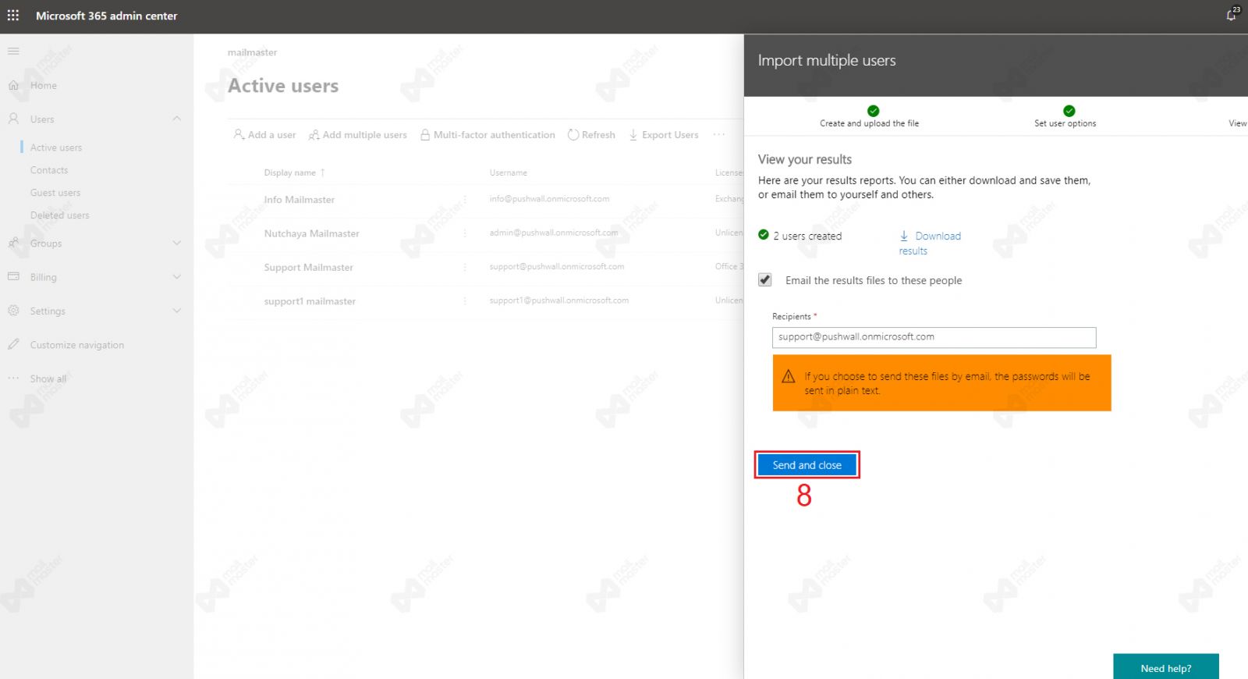
Task: Click Multi-factor authentication text button
Action: coord(495,135)
